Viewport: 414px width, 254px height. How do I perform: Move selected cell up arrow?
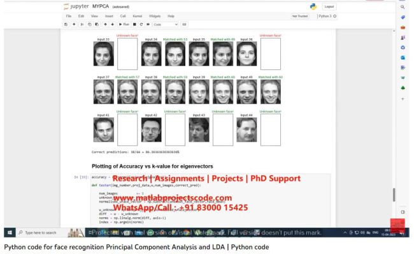click(x=105, y=24)
